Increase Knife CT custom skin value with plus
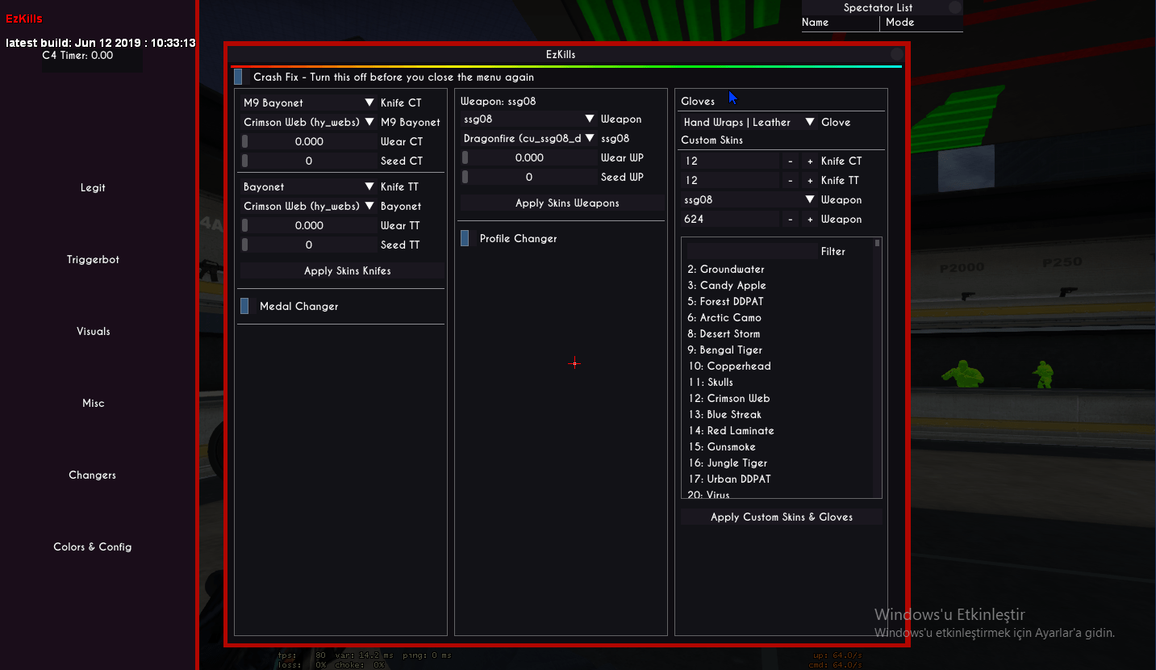 (810, 161)
